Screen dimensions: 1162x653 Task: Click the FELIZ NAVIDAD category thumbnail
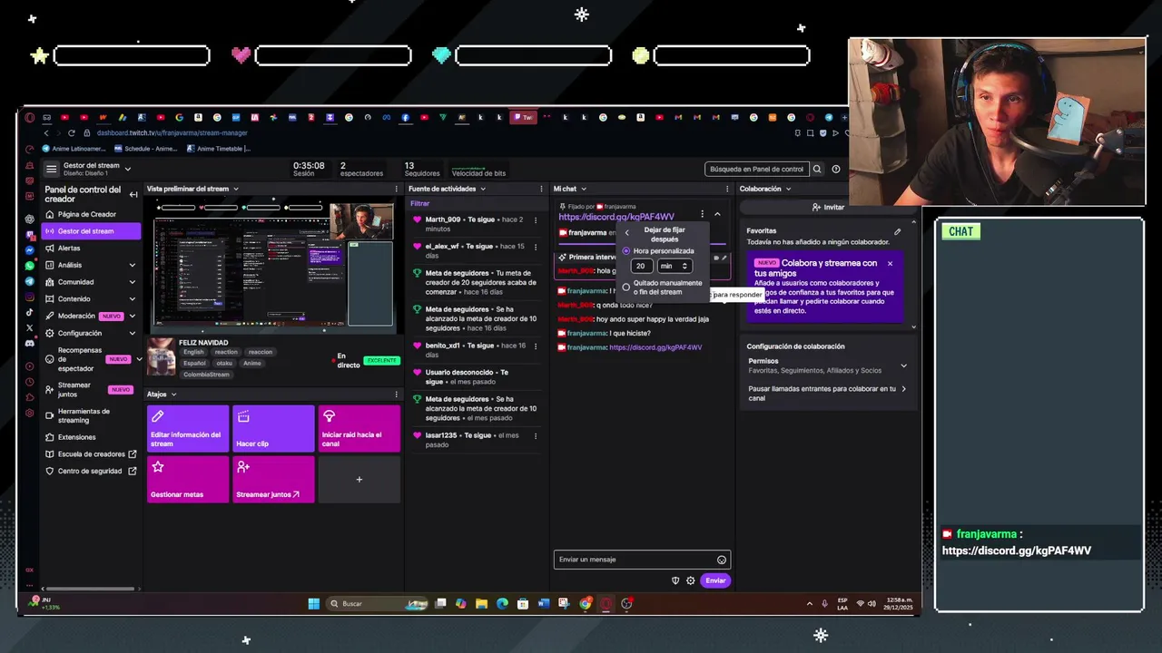162,357
